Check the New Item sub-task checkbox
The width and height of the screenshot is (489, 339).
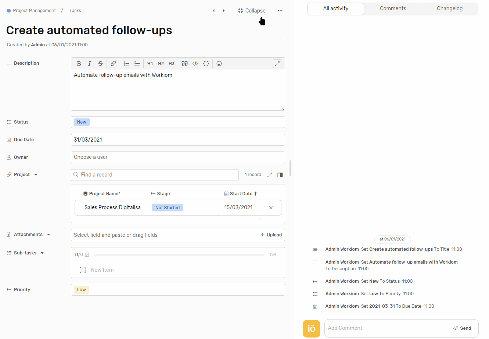(83, 270)
